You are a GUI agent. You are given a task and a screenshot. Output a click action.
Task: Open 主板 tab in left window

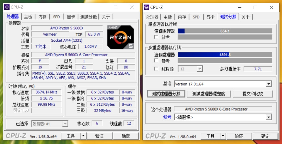tap(28, 17)
